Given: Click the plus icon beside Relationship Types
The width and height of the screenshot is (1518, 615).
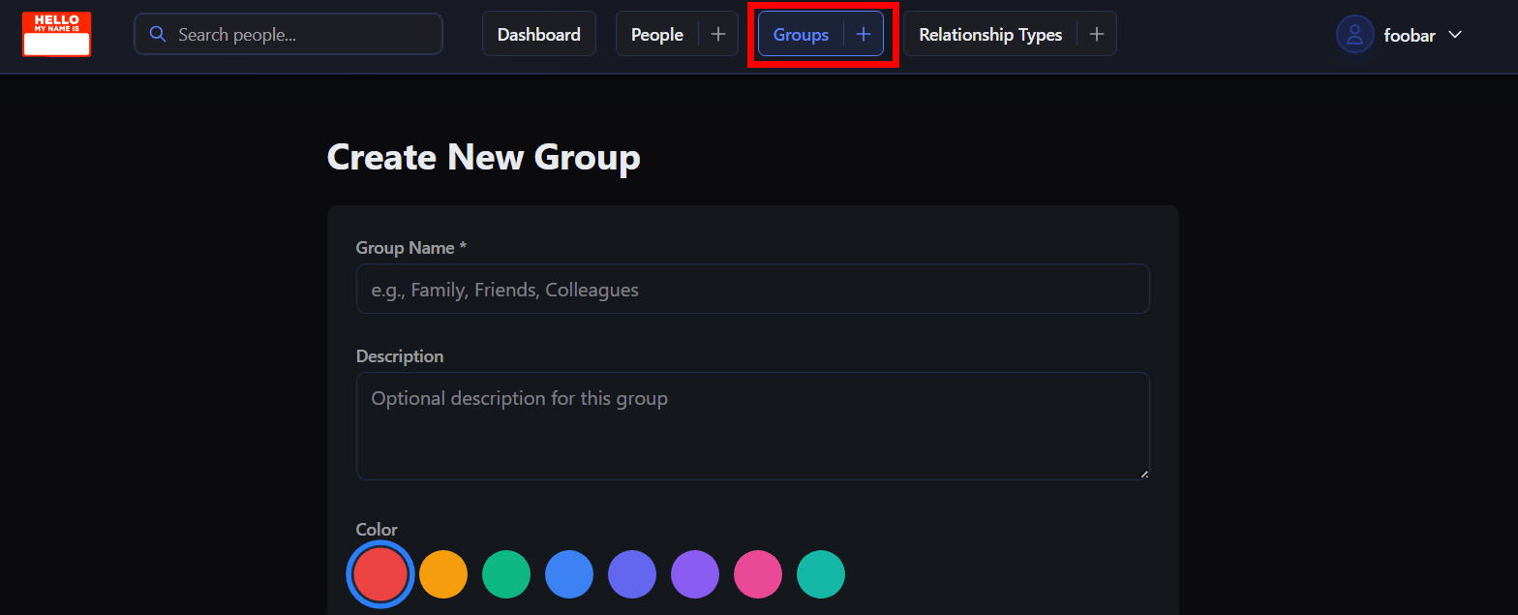Looking at the screenshot, I should (1096, 34).
